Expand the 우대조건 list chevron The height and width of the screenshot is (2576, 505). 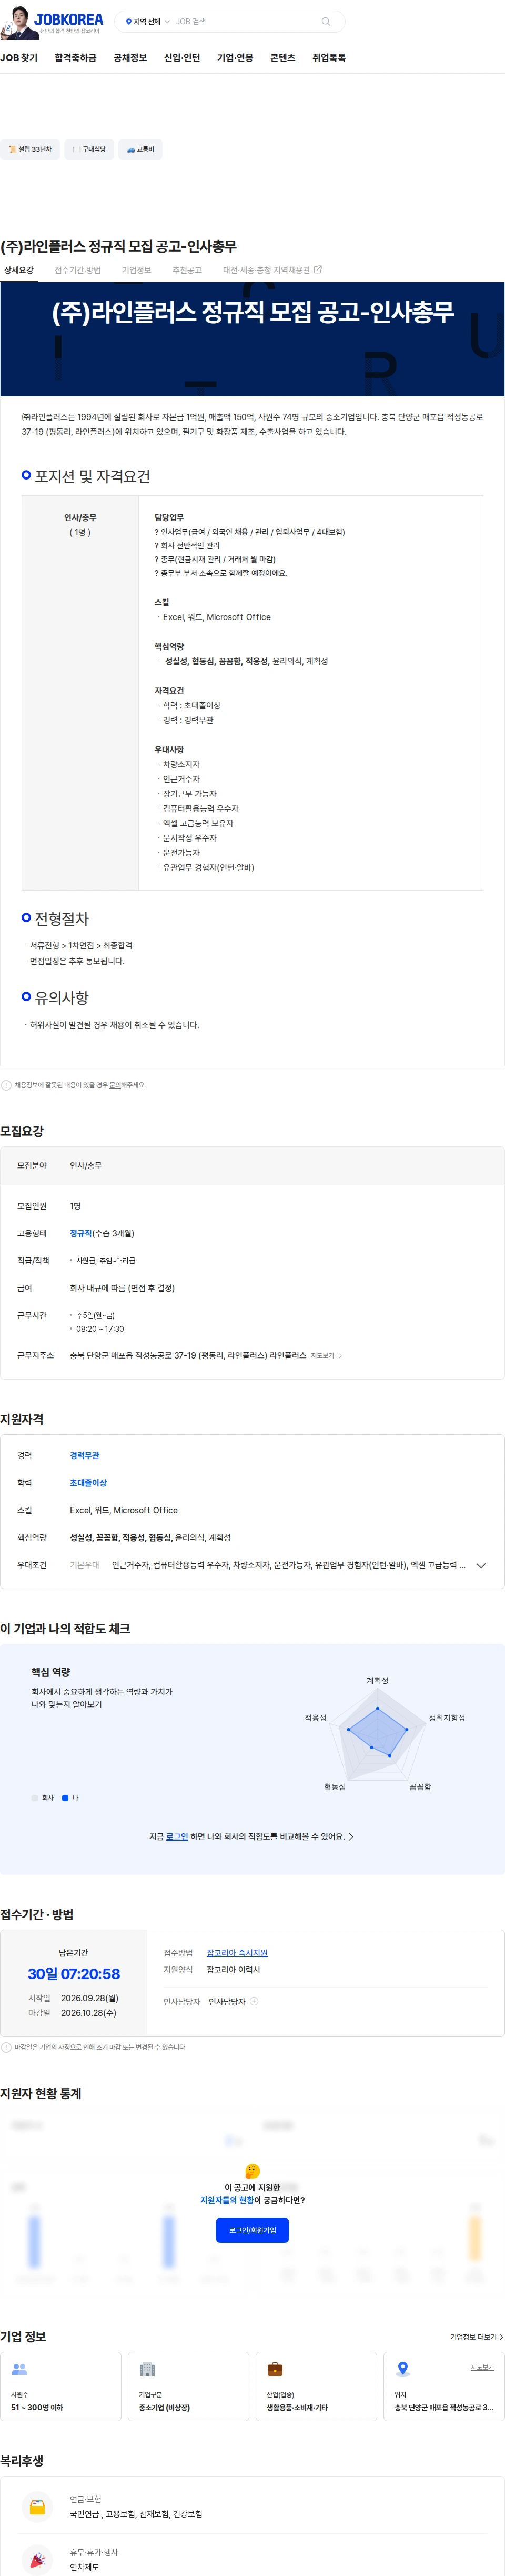pos(481,1566)
